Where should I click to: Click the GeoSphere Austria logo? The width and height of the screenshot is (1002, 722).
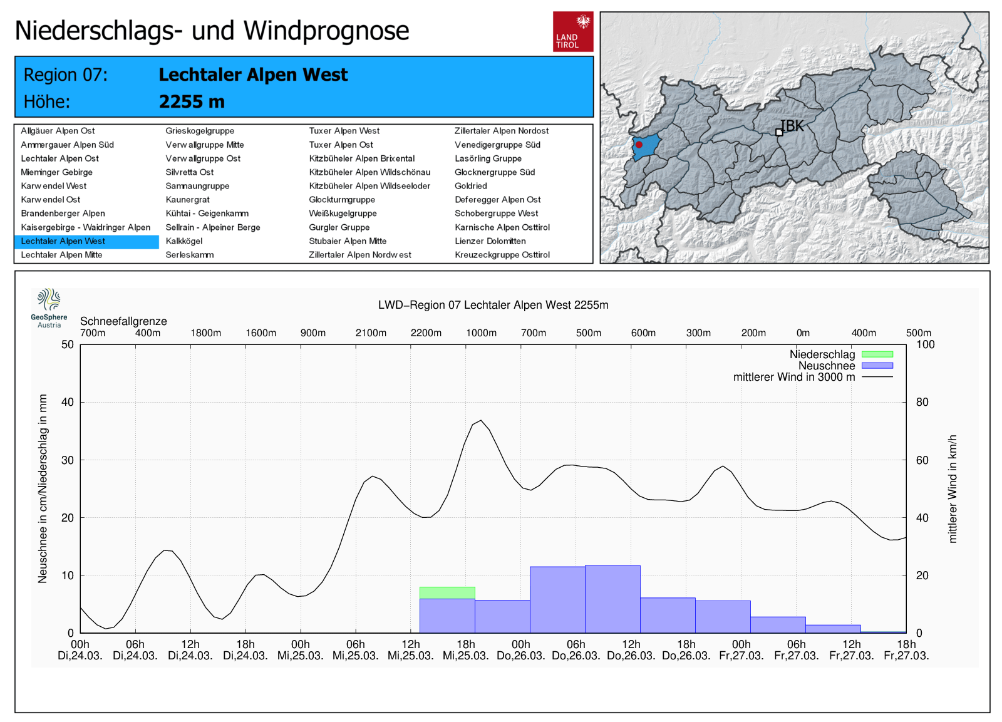click(49, 307)
